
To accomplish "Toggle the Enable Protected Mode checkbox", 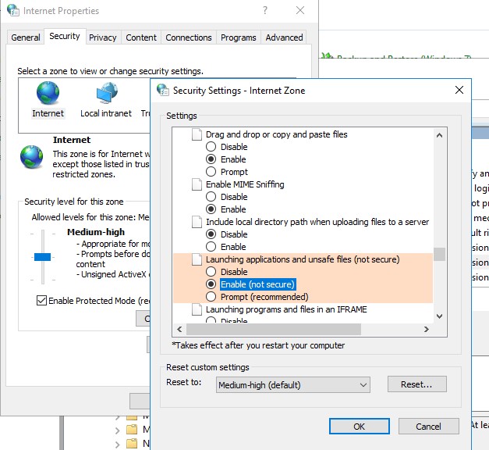I will (x=41, y=301).
